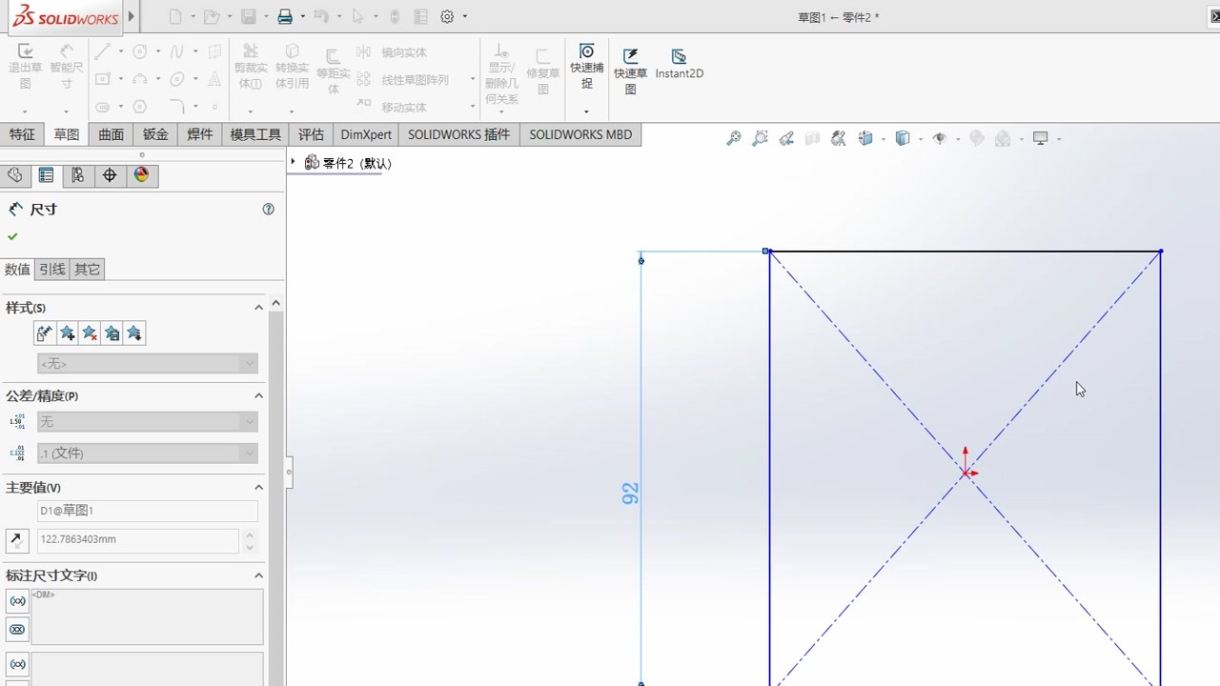Open the FeatureManager design tree tab icon
The height and width of the screenshot is (686, 1220).
(14, 175)
